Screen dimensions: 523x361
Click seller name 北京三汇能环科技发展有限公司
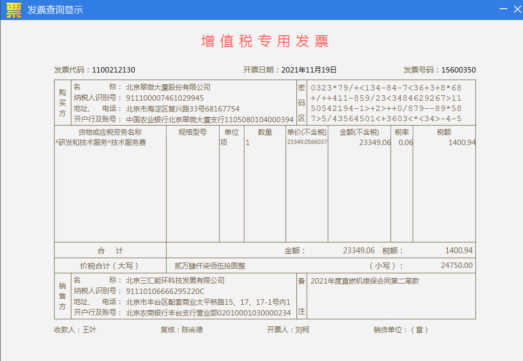click(175, 280)
